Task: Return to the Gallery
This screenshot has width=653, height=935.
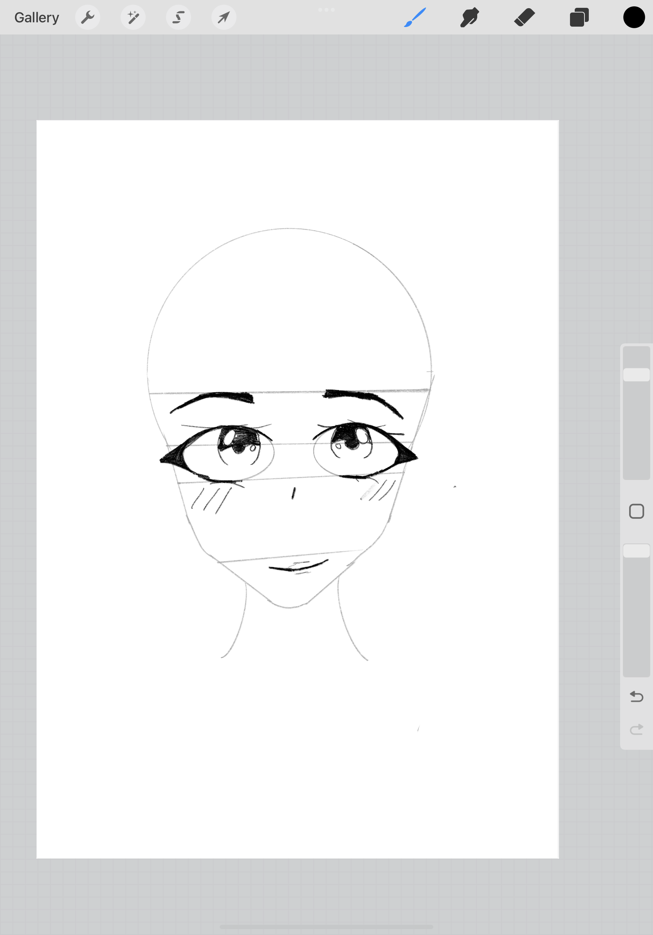Action: click(x=37, y=18)
